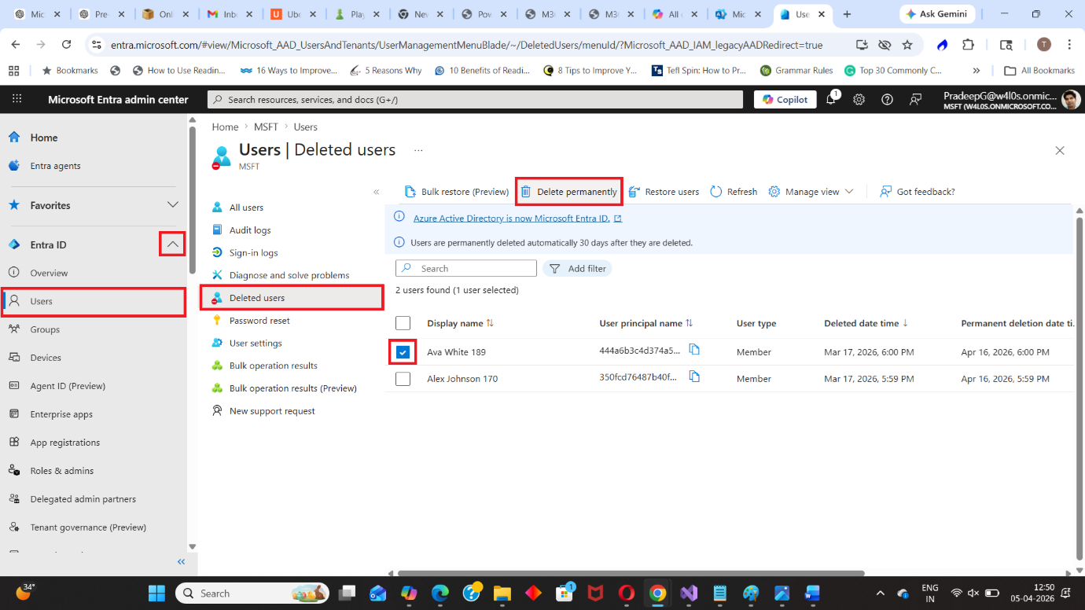This screenshot has height=610, width=1085.
Task: Collapse the Entra ID section chevron
Action: pos(172,244)
